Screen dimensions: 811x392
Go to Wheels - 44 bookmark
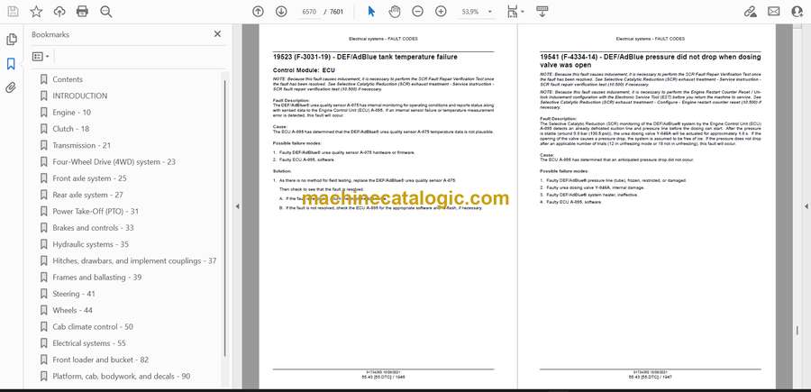click(72, 310)
